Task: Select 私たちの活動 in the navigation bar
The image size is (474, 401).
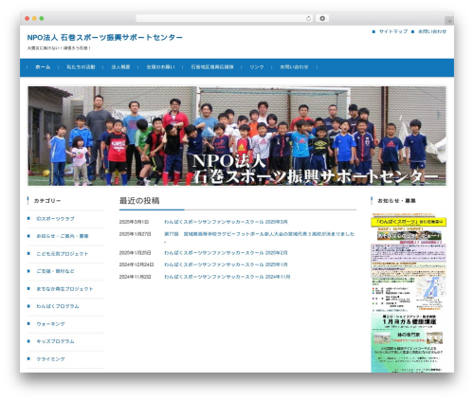Action: (x=81, y=67)
